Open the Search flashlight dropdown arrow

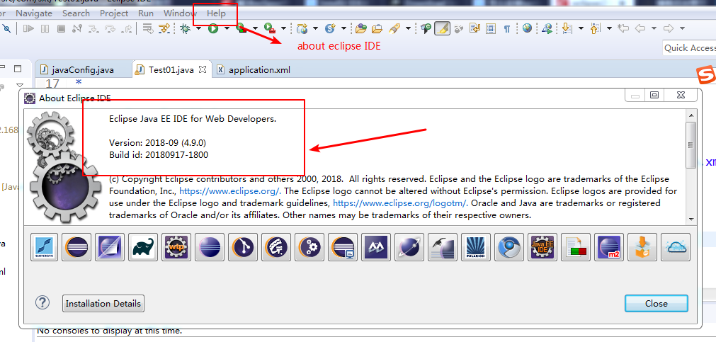[x=408, y=29]
